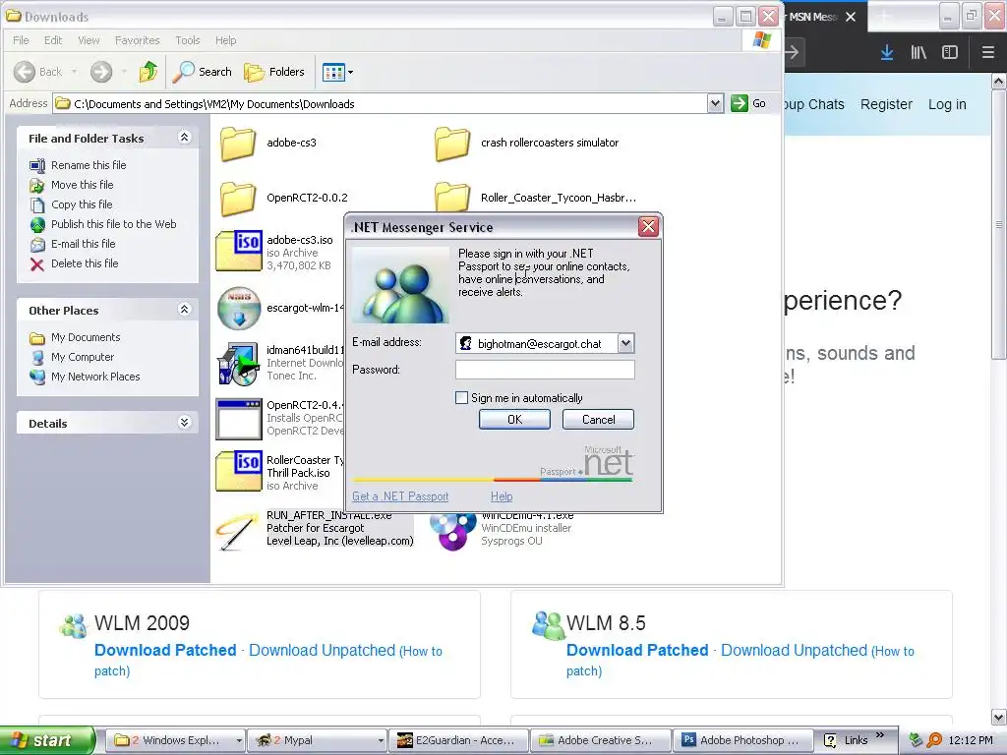Viewport: 1007px width, 755px height.
Task: Select the WinCDEmu installer icon
Action: tap(452, 533)
